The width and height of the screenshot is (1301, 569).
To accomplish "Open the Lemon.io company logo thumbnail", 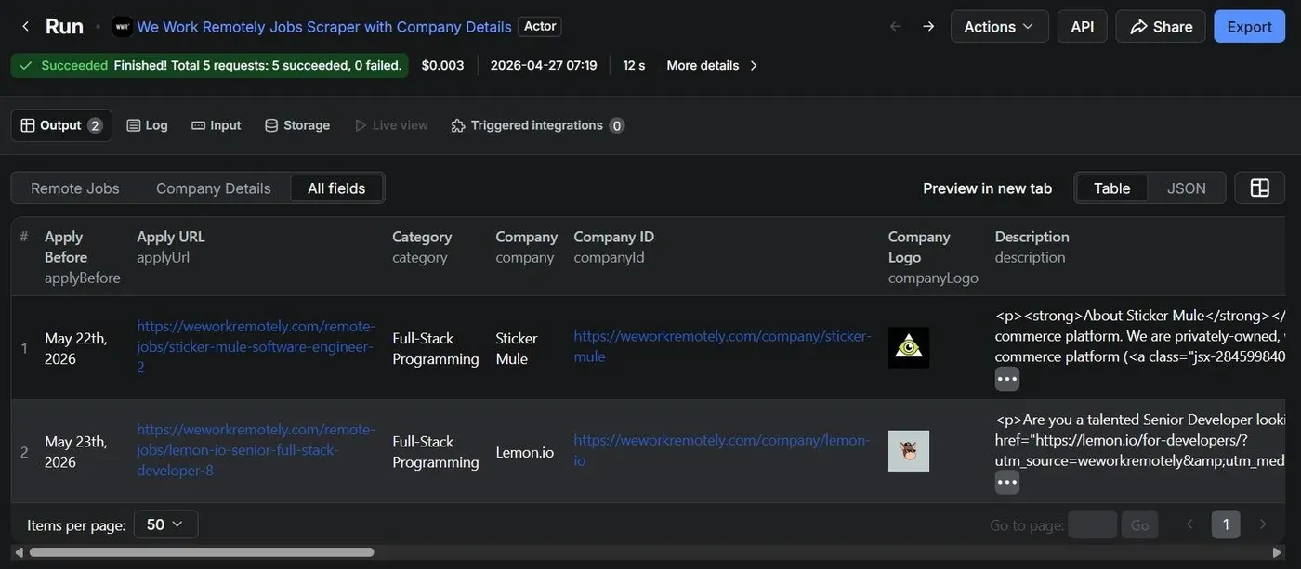I will (x=908, y=451).
